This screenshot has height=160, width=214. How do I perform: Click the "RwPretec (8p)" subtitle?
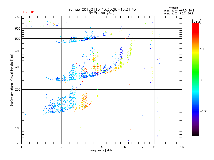pos(102,13)
